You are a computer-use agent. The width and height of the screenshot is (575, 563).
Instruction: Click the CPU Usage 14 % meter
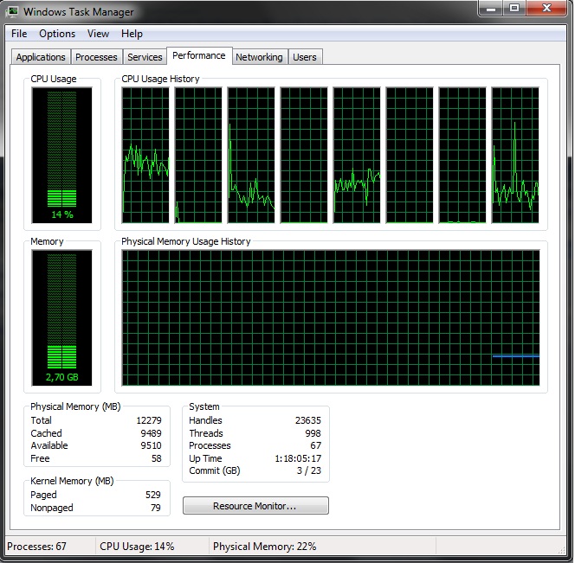coord(61,156)
